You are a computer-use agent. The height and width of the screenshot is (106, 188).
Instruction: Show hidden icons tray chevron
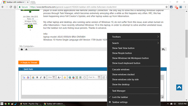coord(168,104)
